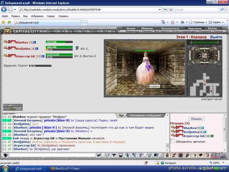Click the walking figure icon in chat toolbar
Screen dimensions: 229x172
(x=127, y=155)
